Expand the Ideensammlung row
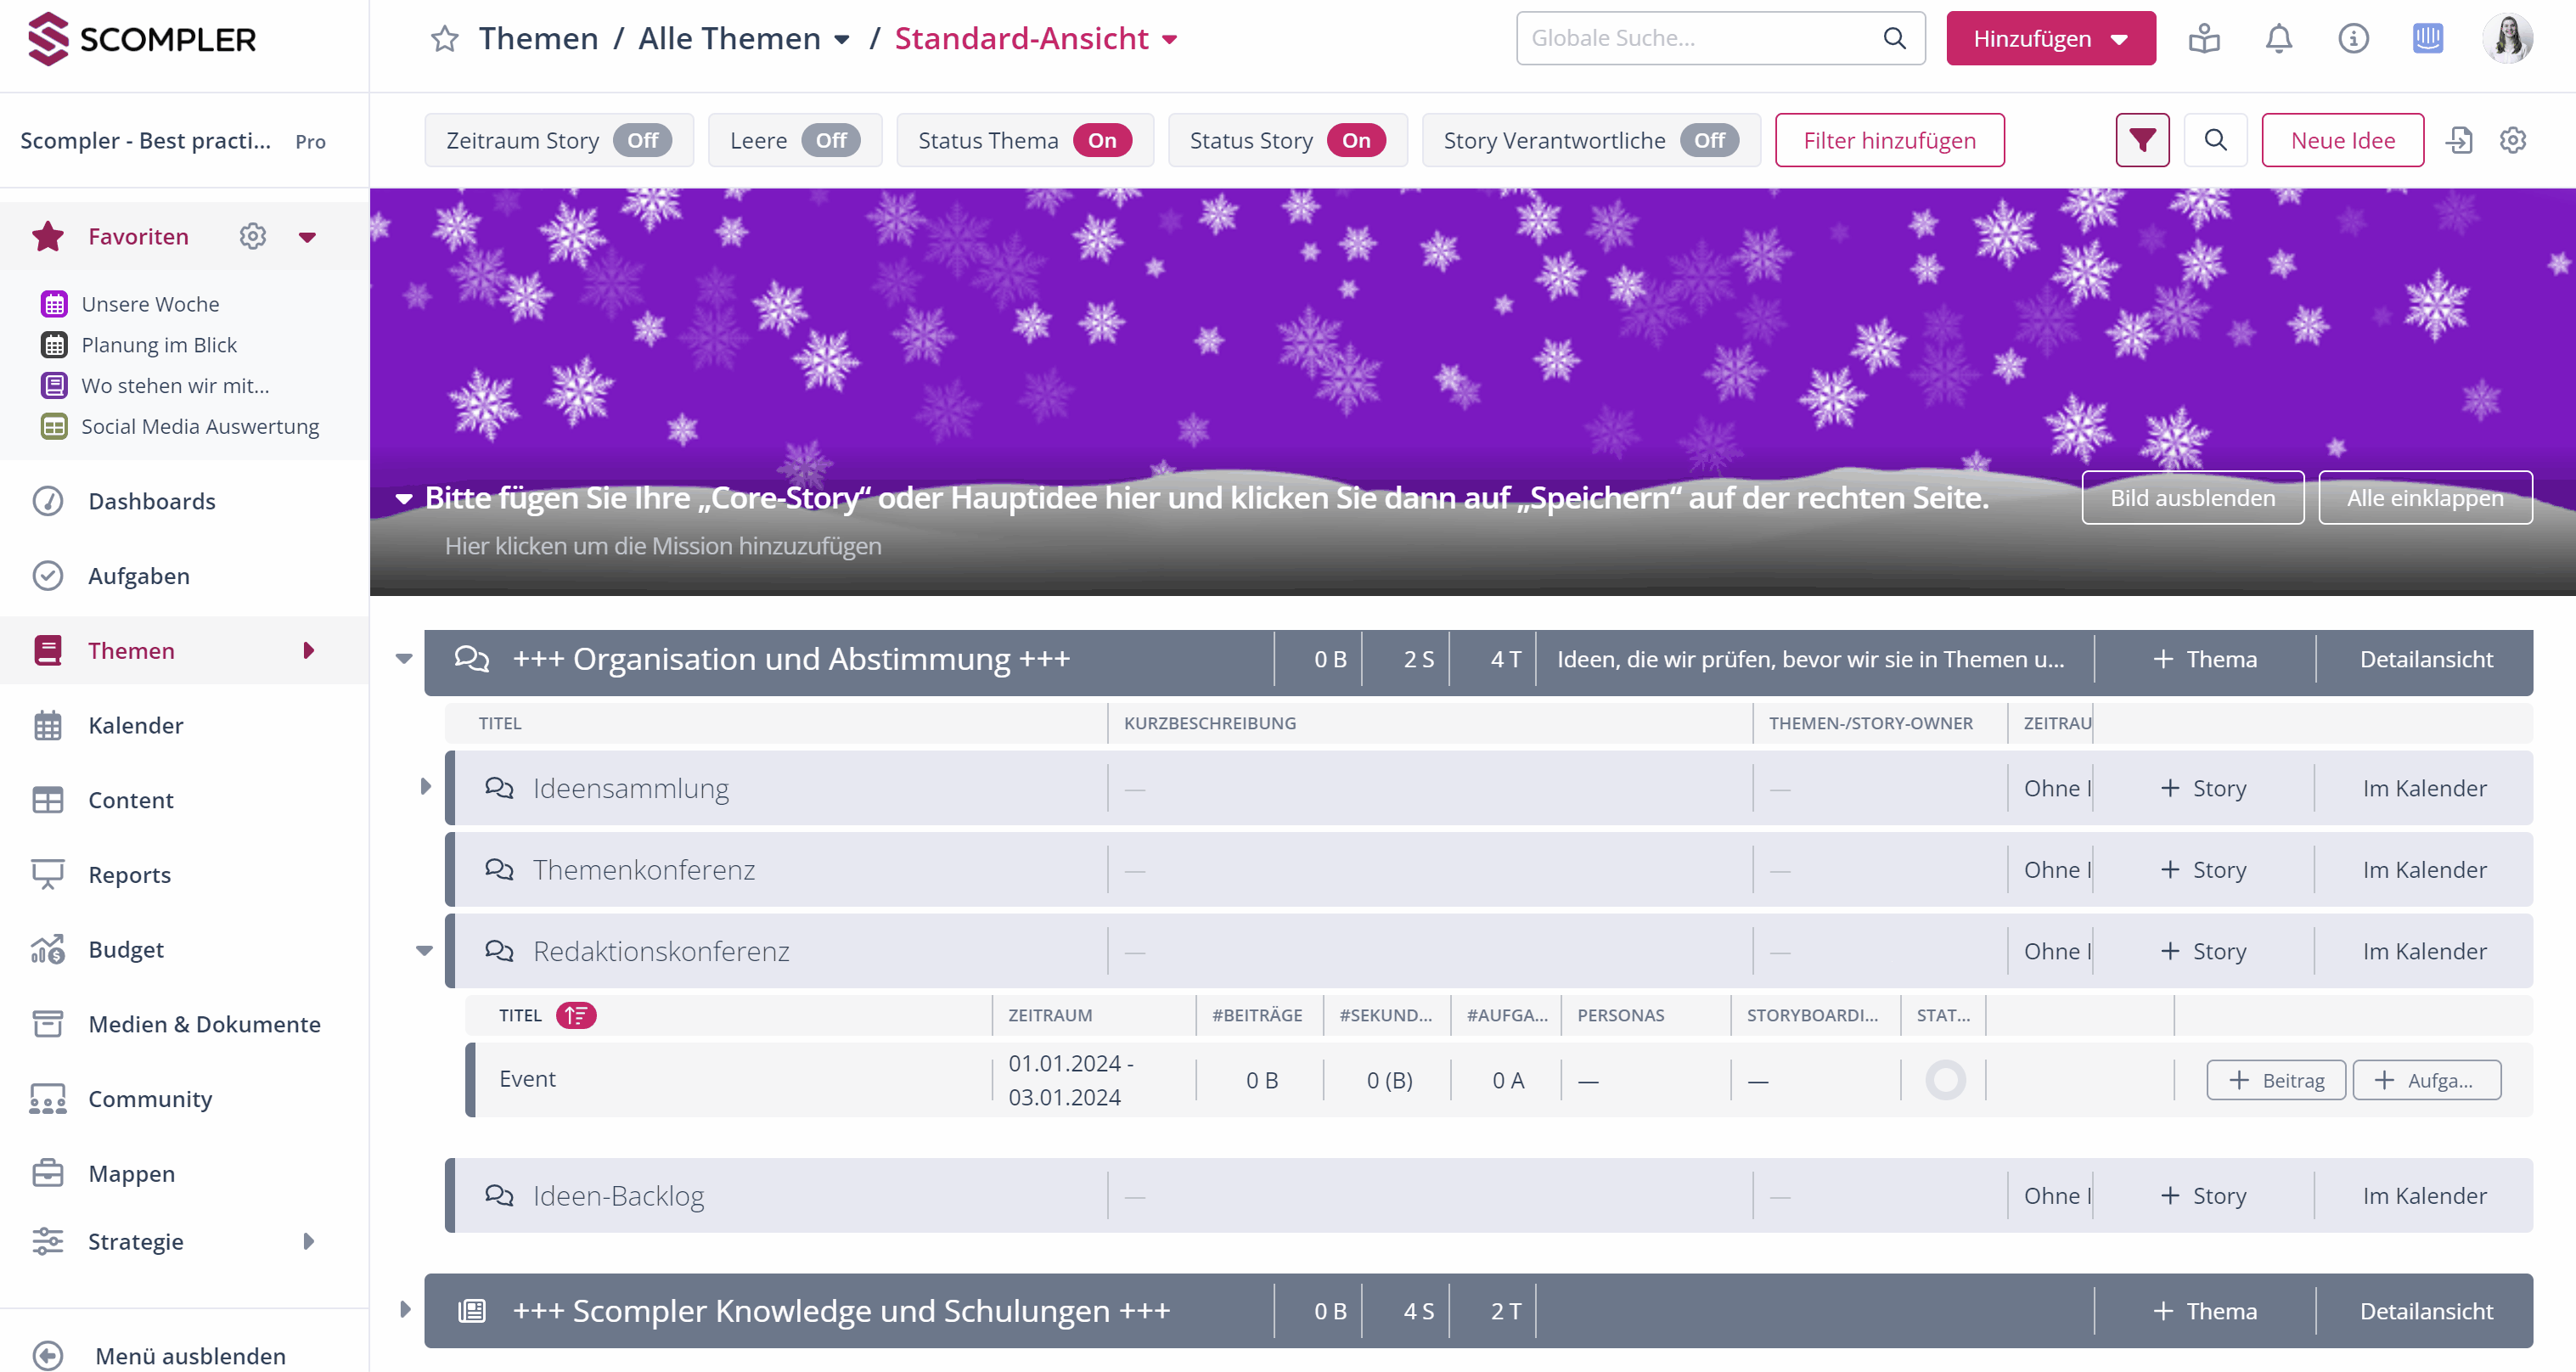The width and height of the screenshot is (2576, 1372). point(425,787)
